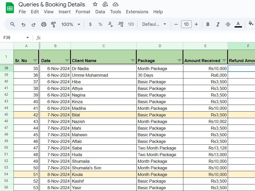The width and height of the screenshot is (255, 191).
Task: Select the cell containing Umme Muhammad
Action: pyautogui.click(x=104, y=75)
